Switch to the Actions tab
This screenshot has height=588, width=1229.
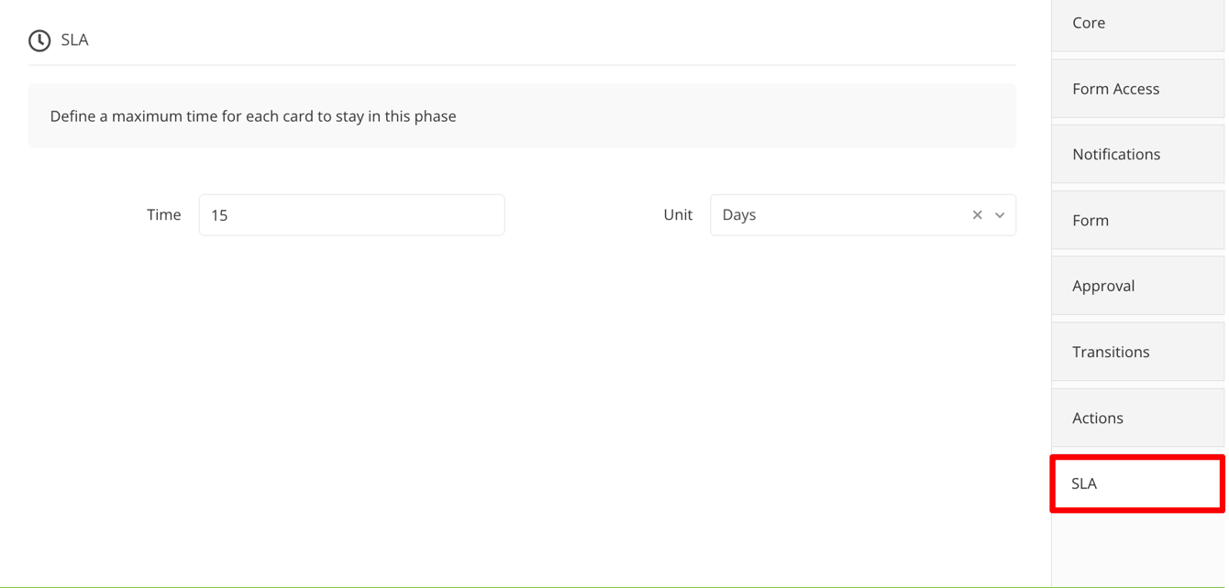[x=1137, y=418]
